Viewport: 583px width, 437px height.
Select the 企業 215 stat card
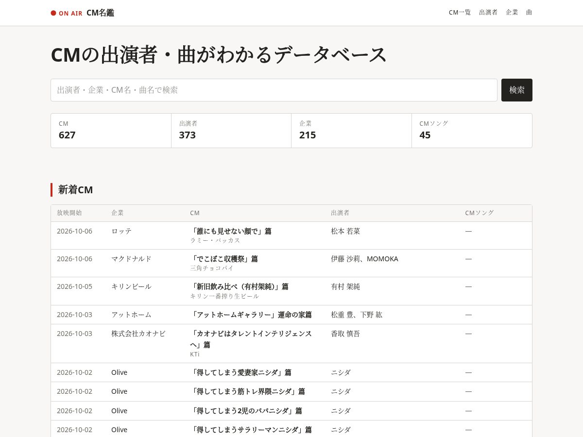click(x=351, y=131)
